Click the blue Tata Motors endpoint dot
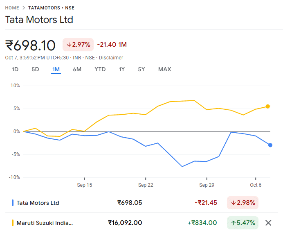Viewport: 283px width, 231px height. (270, 145)
